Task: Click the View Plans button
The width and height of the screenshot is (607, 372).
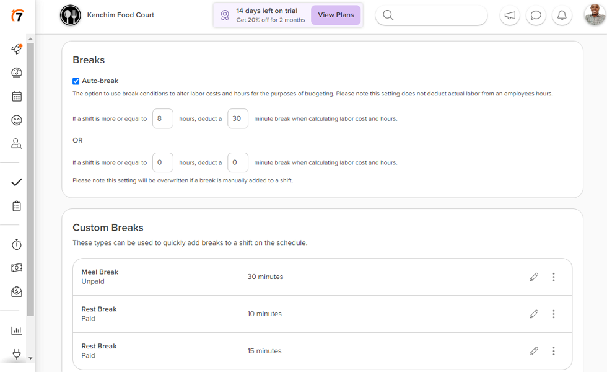Action: 336,15
